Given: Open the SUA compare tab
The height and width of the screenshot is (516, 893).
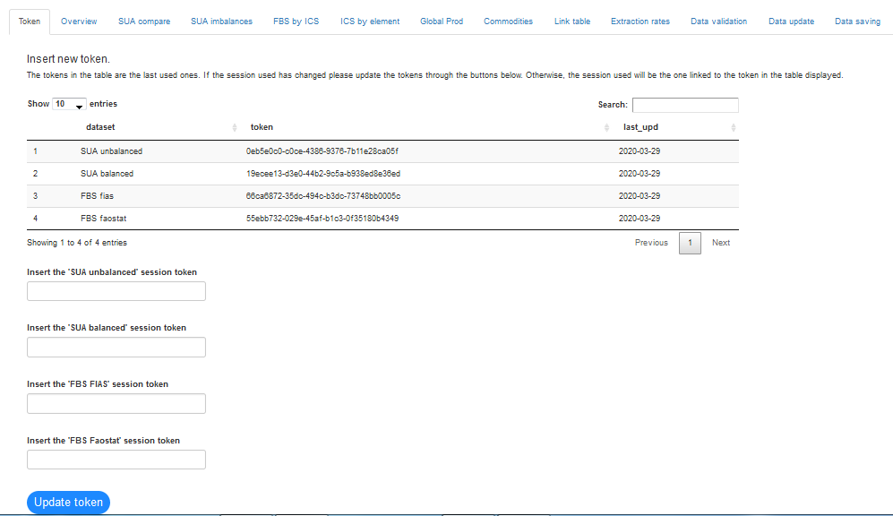Looking at the screenshot, I should coord(143,21).
